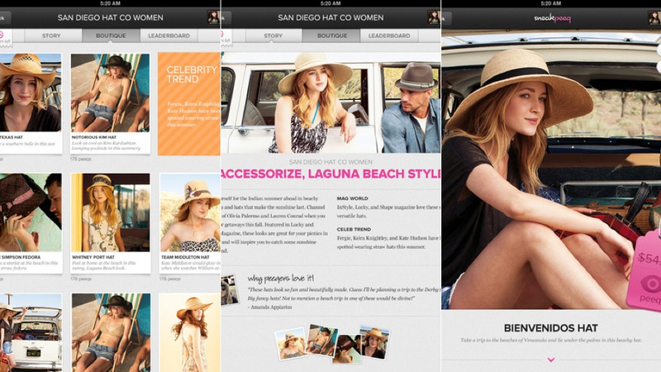Tap the sneakpeeq logo in the header
The height and width of the screenshot is (372, 661).
point(552,18)
